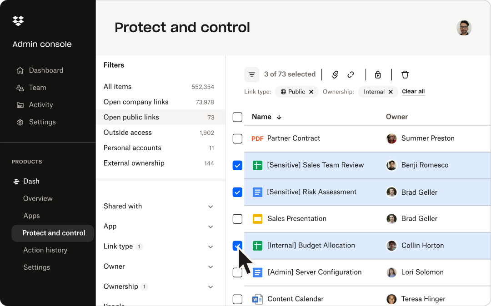Click the Dash product icon in sidebar
The image size is (491, 306).
(15, 181)
